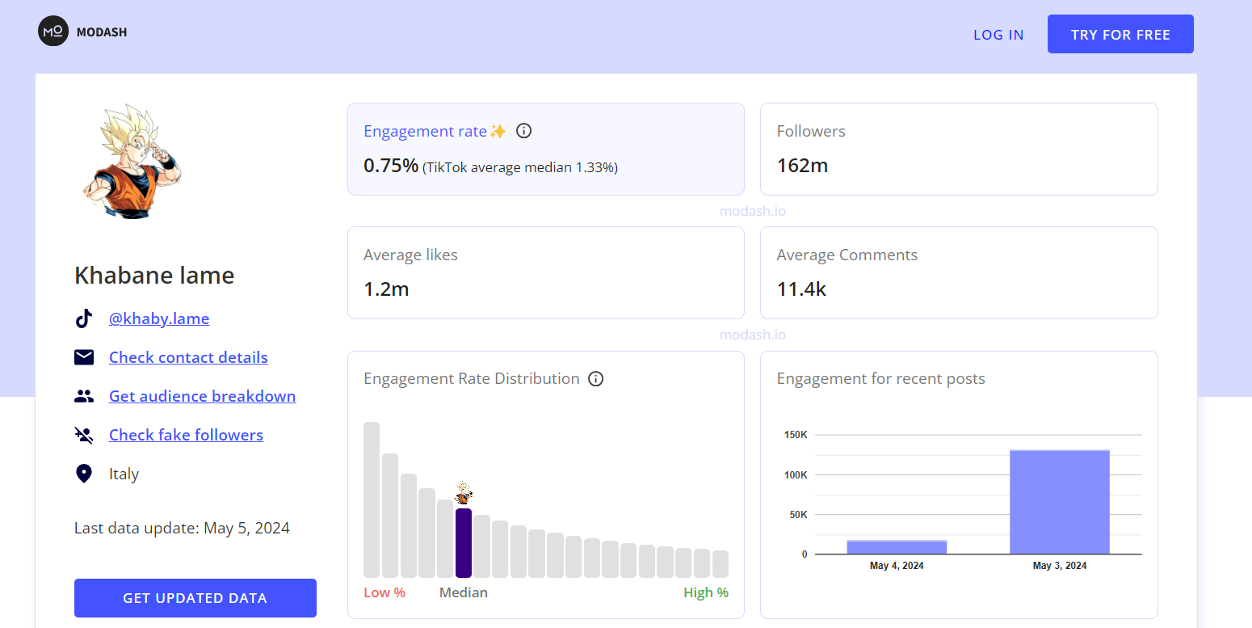Click the Last data update date text

pos(182,528)
